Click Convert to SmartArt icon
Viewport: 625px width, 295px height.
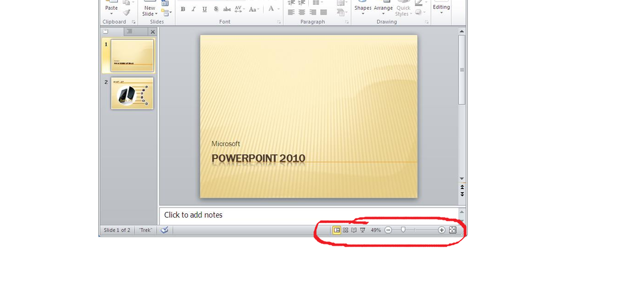pyautogui.click(x=342, y=12)
